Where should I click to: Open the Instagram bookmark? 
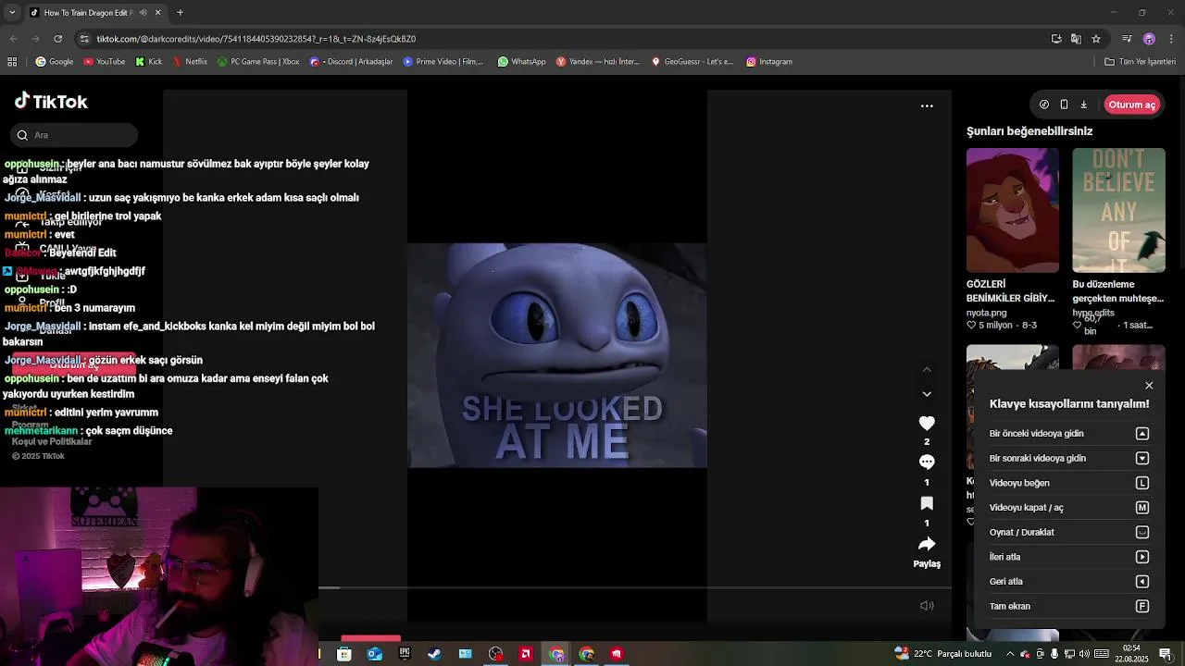coord(769,62)
